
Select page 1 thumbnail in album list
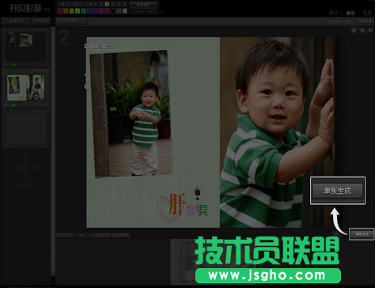point(25,47)
